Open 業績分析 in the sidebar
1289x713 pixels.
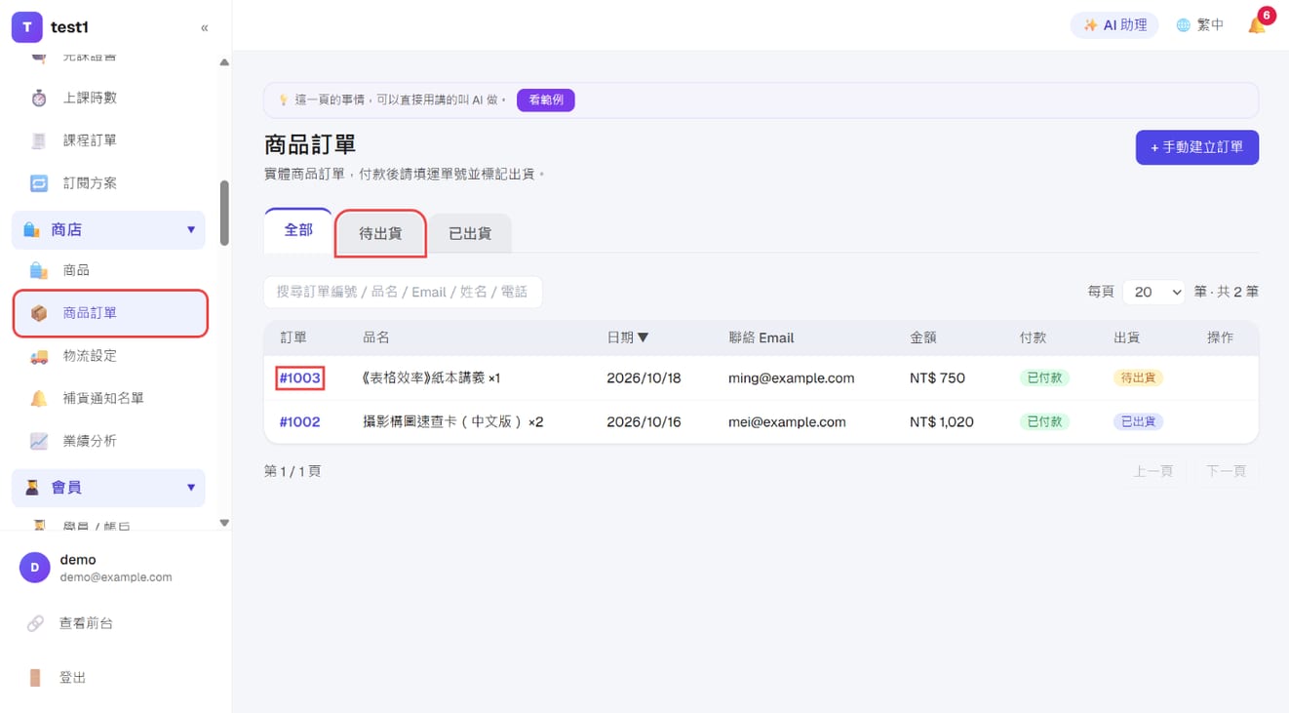pos(109,441)
